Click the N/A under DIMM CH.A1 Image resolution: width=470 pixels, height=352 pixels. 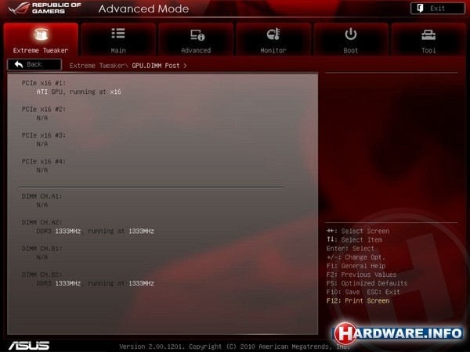point(42,205)
